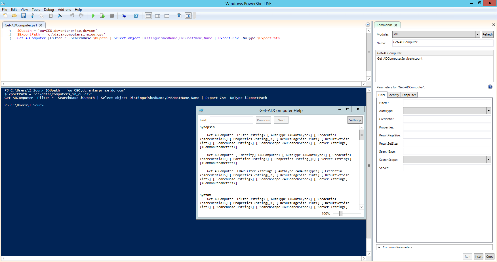Image resolution: width=497 pixels, height=262 pixels.
Task: Switch to the Identity parameter tab
Action: click(394, 95)
